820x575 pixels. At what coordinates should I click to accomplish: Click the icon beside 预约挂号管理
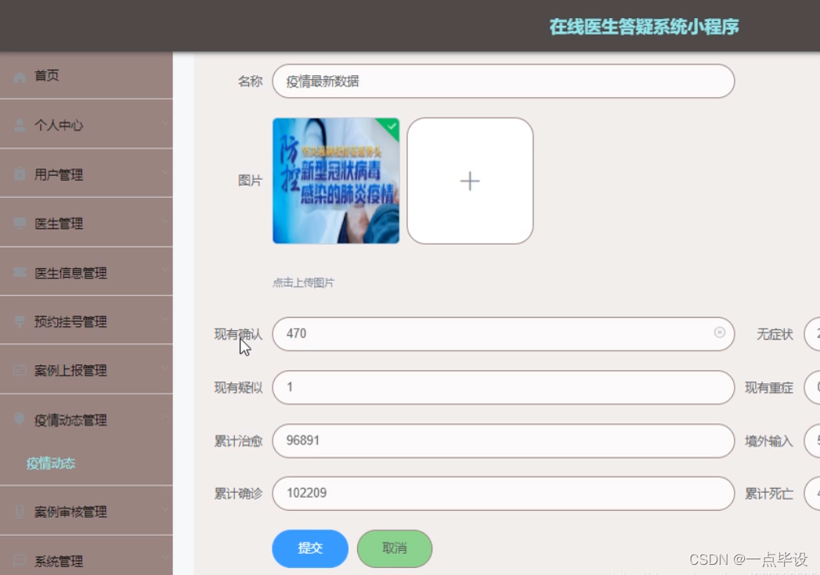tap(20, 322)
